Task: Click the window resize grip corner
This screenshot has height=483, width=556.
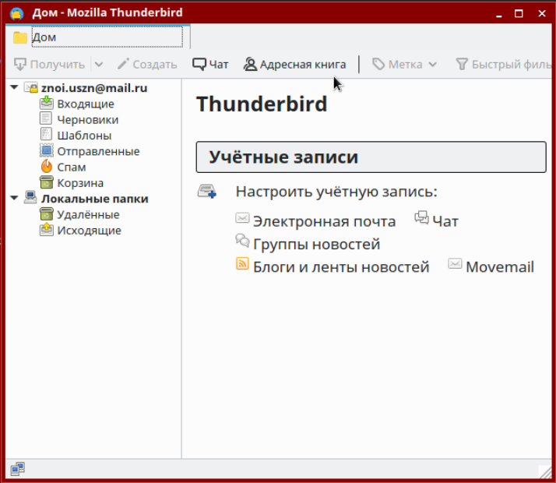Action: point(545,471)
